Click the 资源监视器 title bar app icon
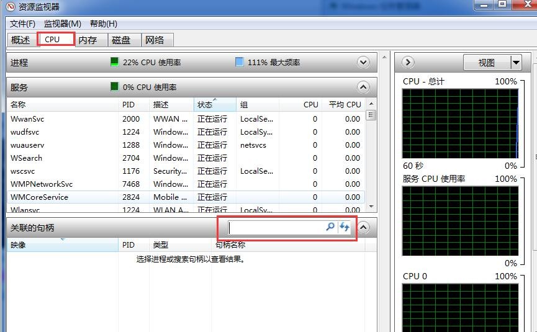Image resolution: width=537 pixels, height=332 pixels. 9,7
